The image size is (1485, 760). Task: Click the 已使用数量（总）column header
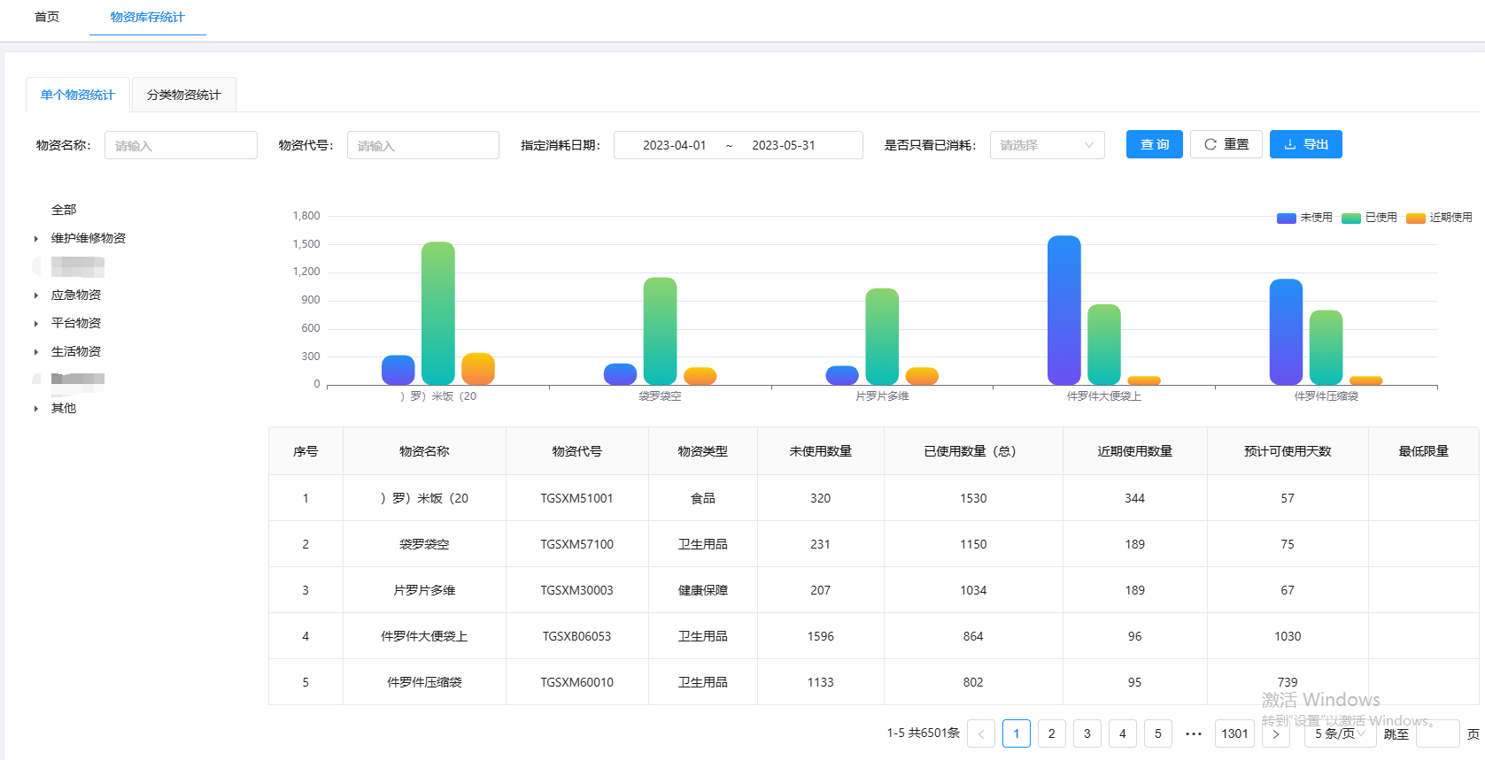[x=973, y=451]
